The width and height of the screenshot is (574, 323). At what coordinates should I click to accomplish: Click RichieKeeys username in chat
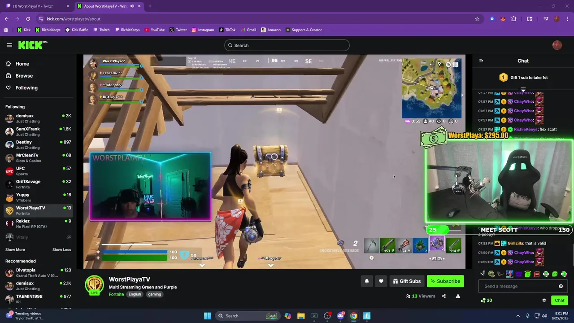(x=526, y=130)
